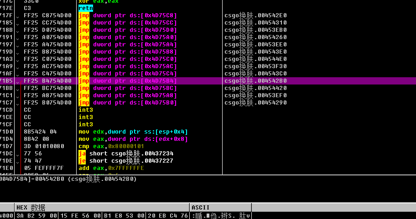Click hex bytes FF25 D0754D00

point(47,30)
